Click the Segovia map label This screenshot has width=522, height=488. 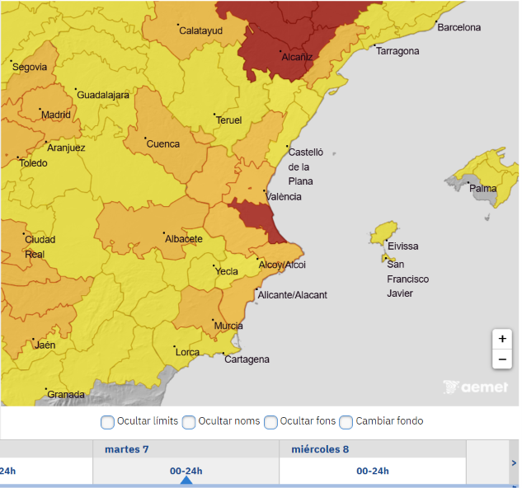[x=30, y=67]
